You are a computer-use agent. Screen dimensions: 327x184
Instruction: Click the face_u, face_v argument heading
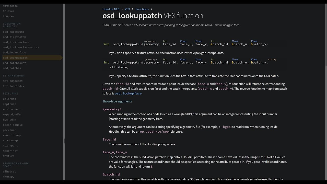point(115,152)
